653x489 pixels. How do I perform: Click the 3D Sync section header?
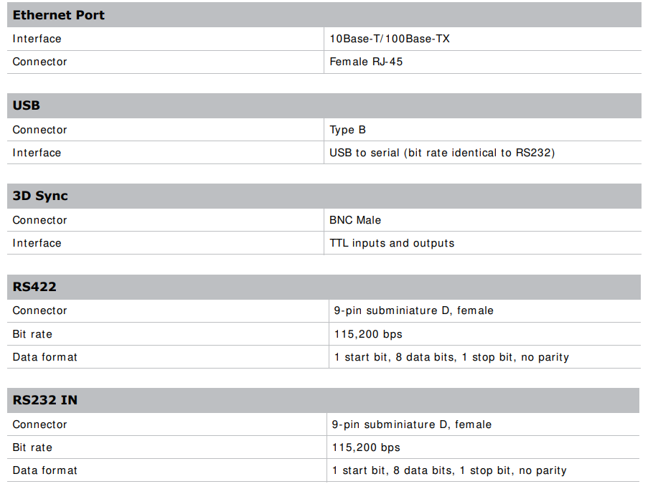click(40, 196)
